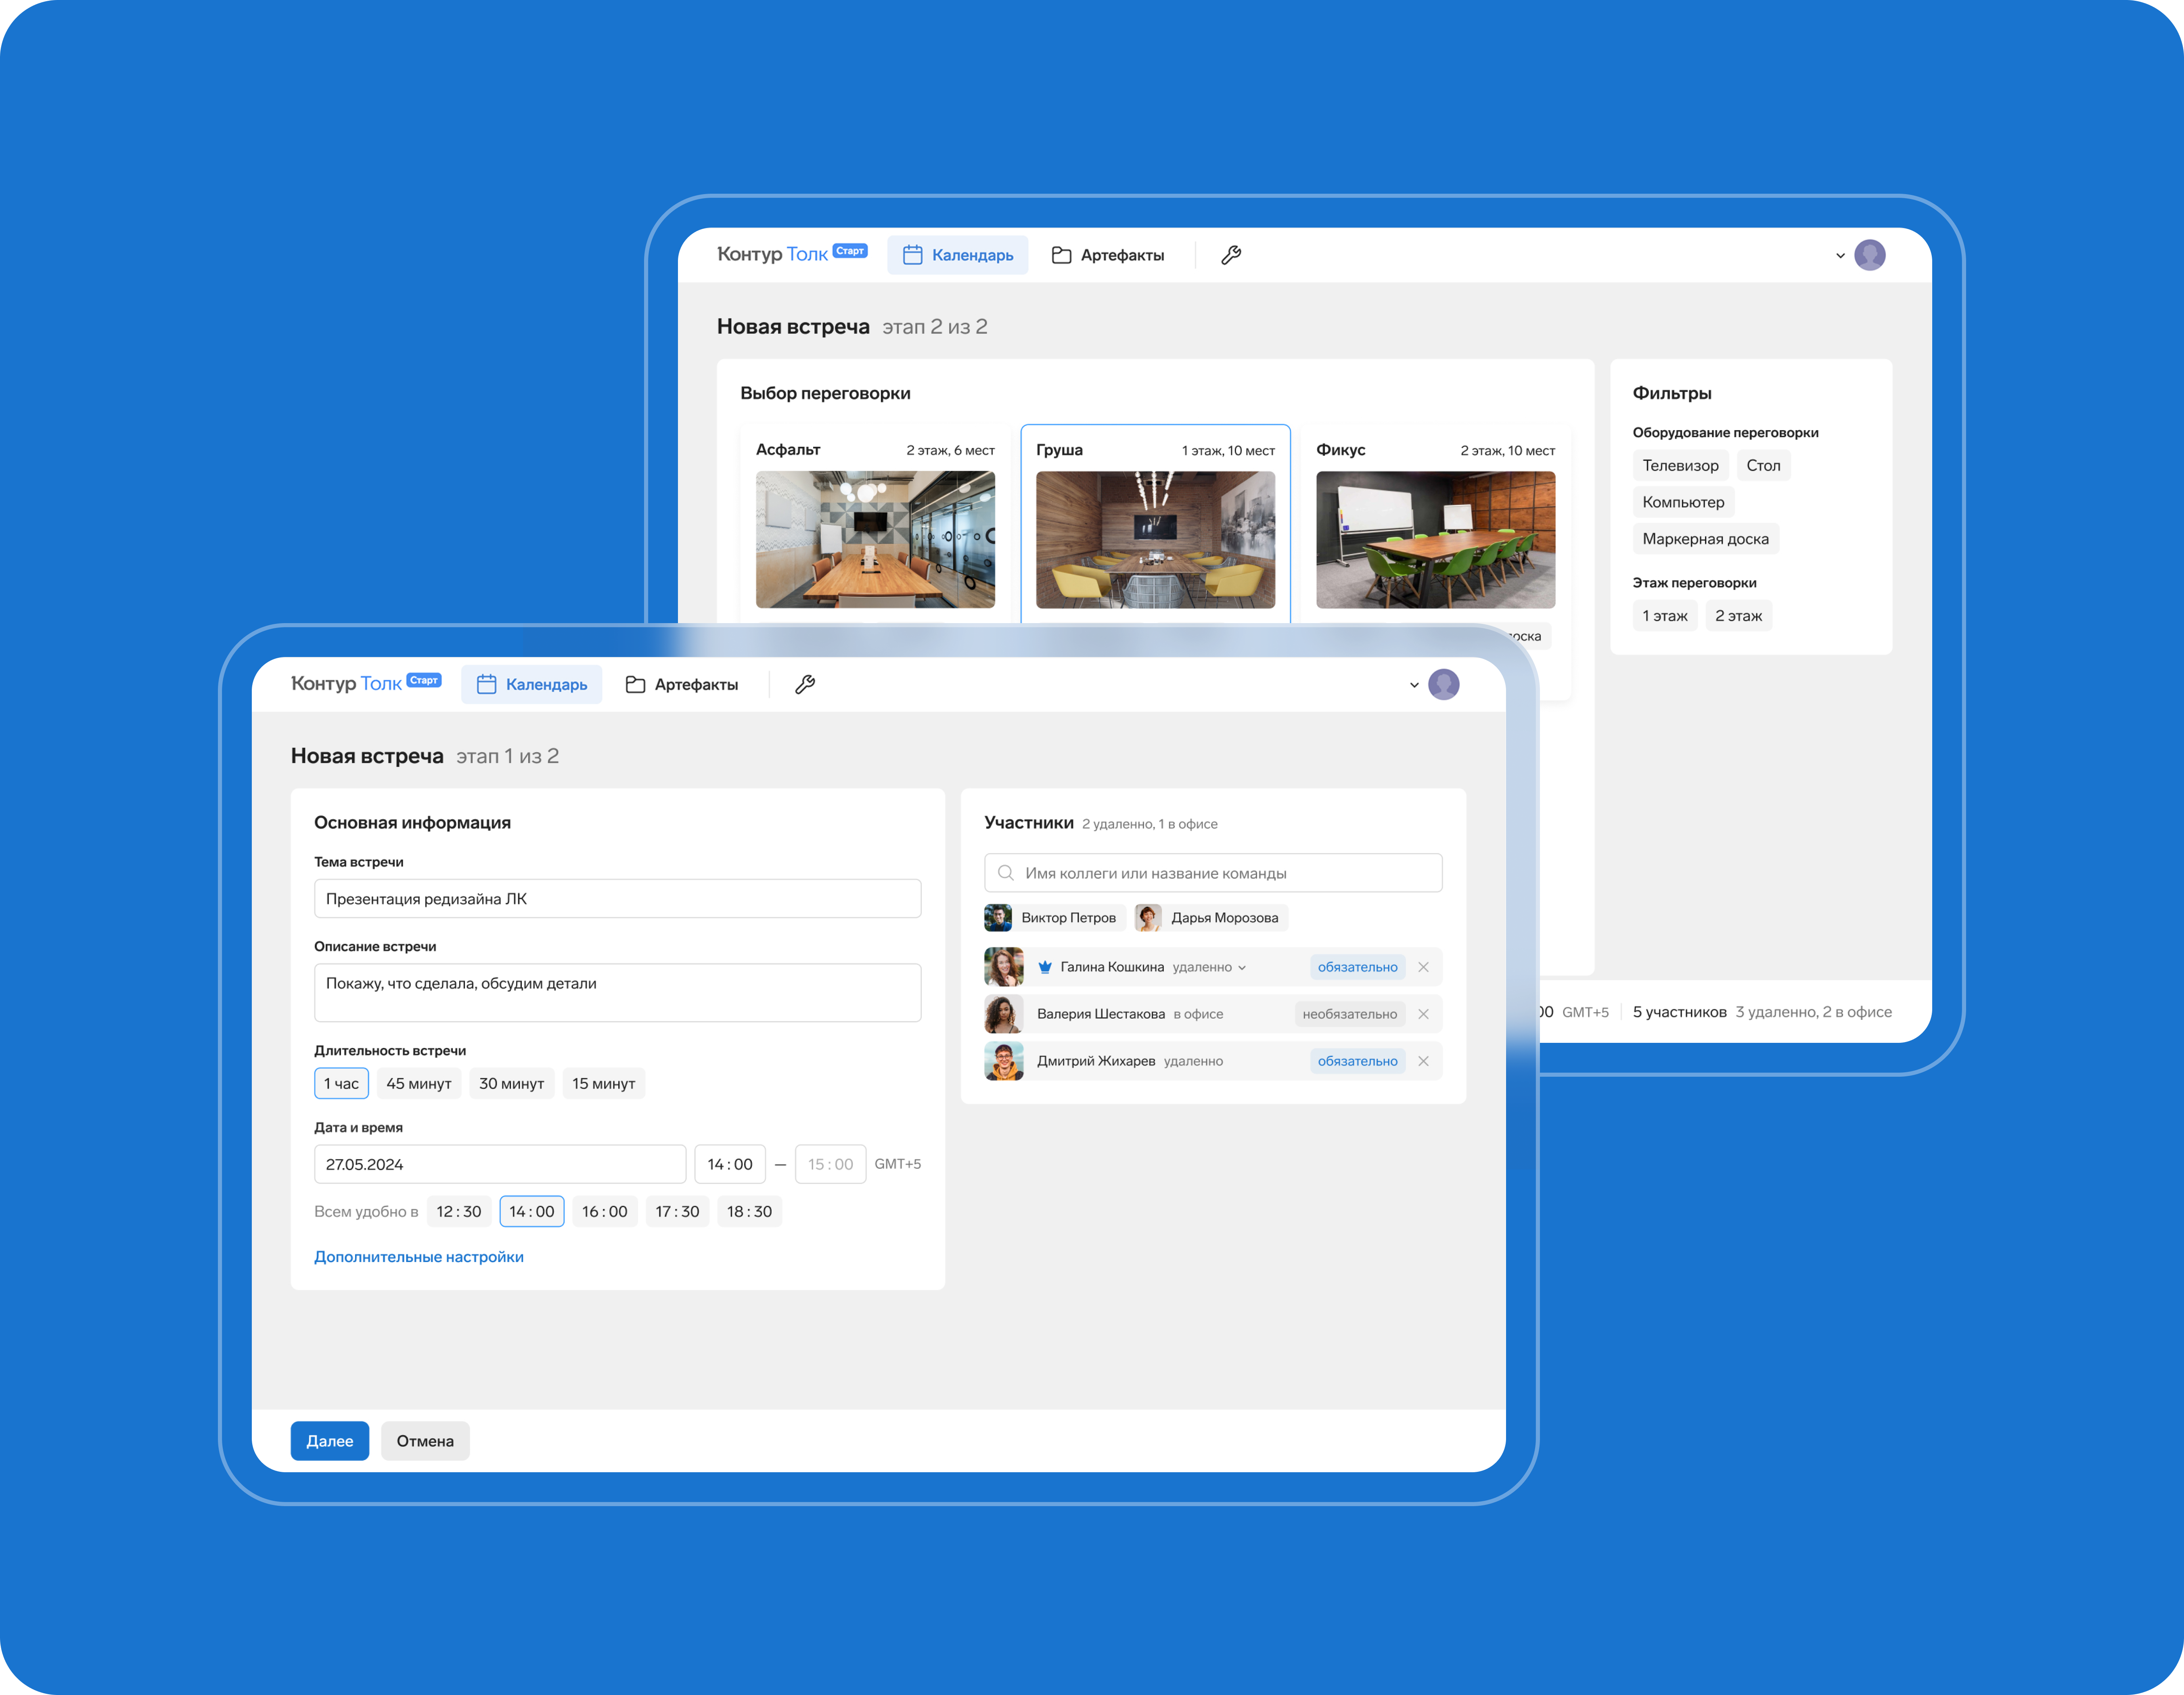Click the folder icon in front window's Артефакты tab

[635, 684]
